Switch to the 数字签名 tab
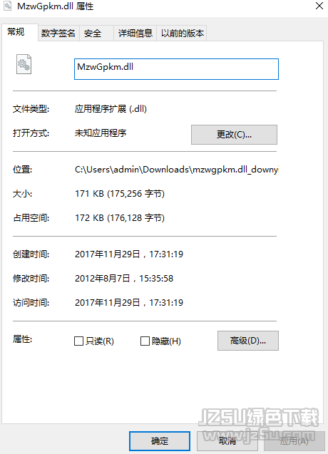The height and width of the screenshot is (454, 328). (x=58, y=33)
